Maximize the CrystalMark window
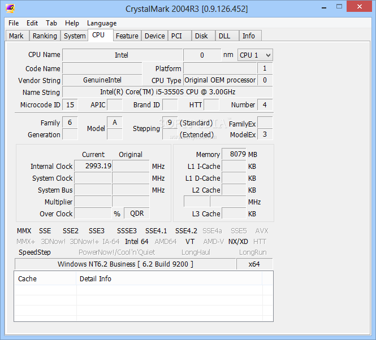Viewport: 376px width, 340px height. tap(339, 7)
